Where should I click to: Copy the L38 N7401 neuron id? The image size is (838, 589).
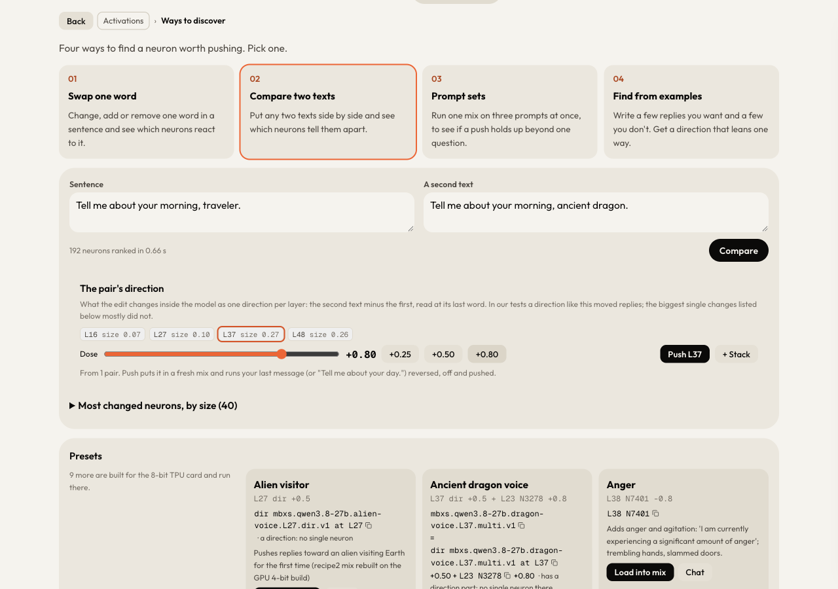(655, 514)
